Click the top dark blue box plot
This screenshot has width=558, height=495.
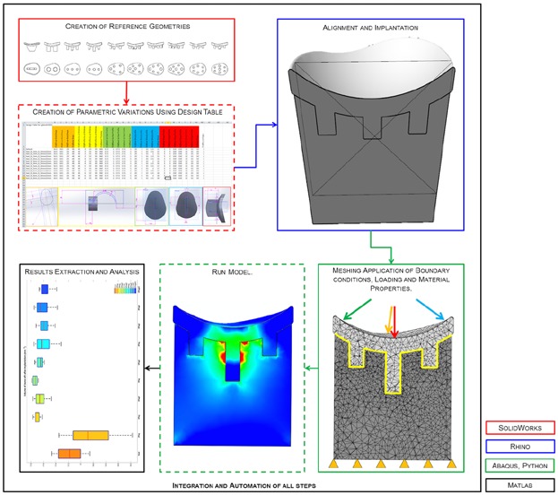point(45,289)
